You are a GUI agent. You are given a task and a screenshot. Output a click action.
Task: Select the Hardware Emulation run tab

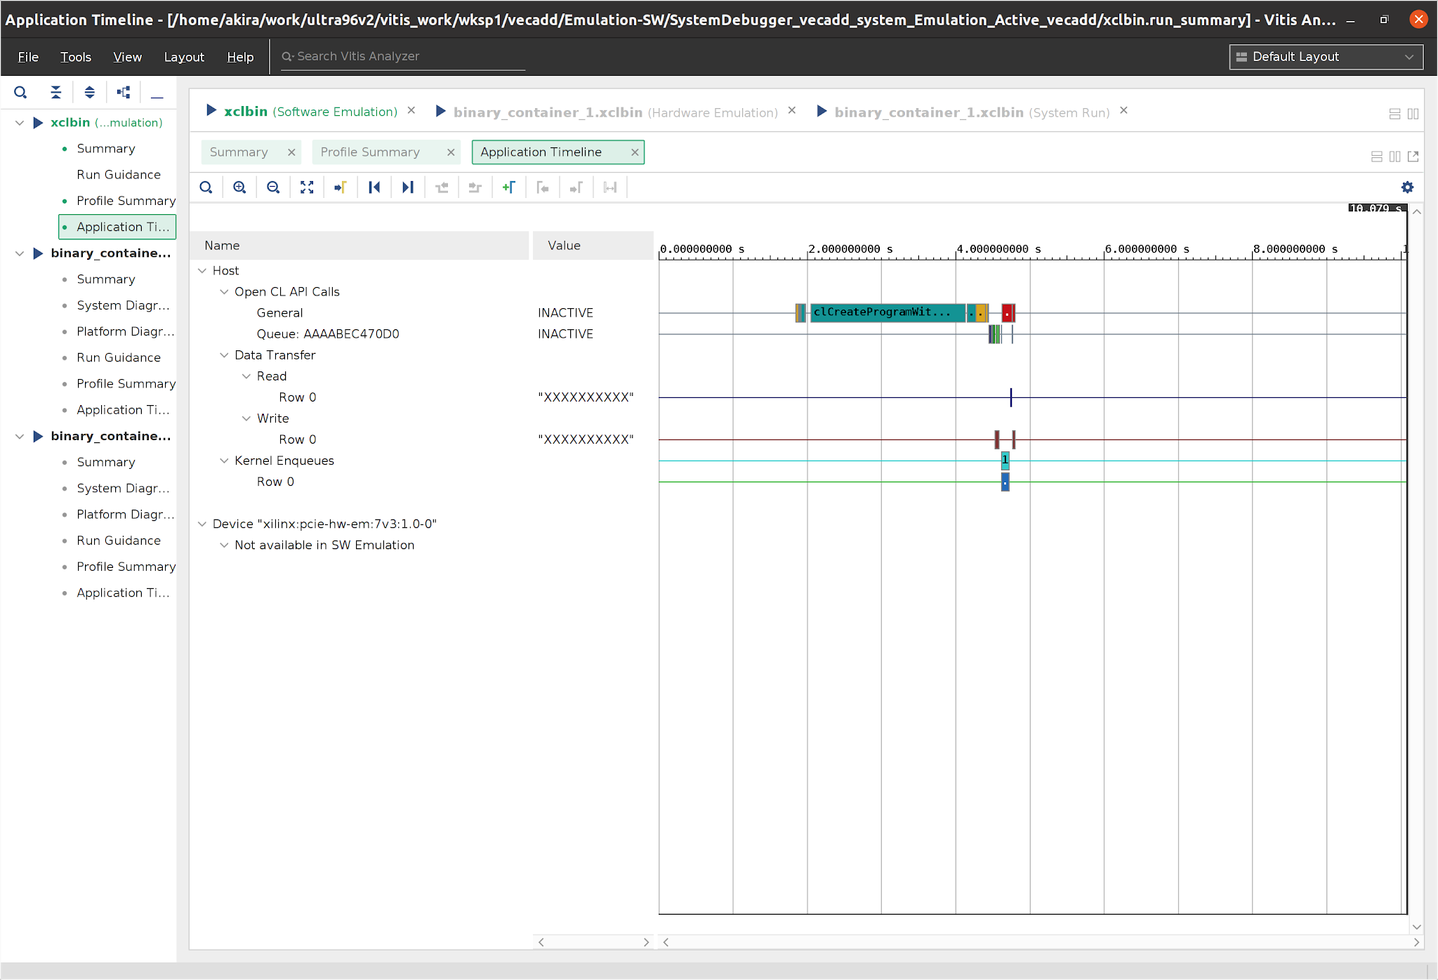(x=614, y=112)
